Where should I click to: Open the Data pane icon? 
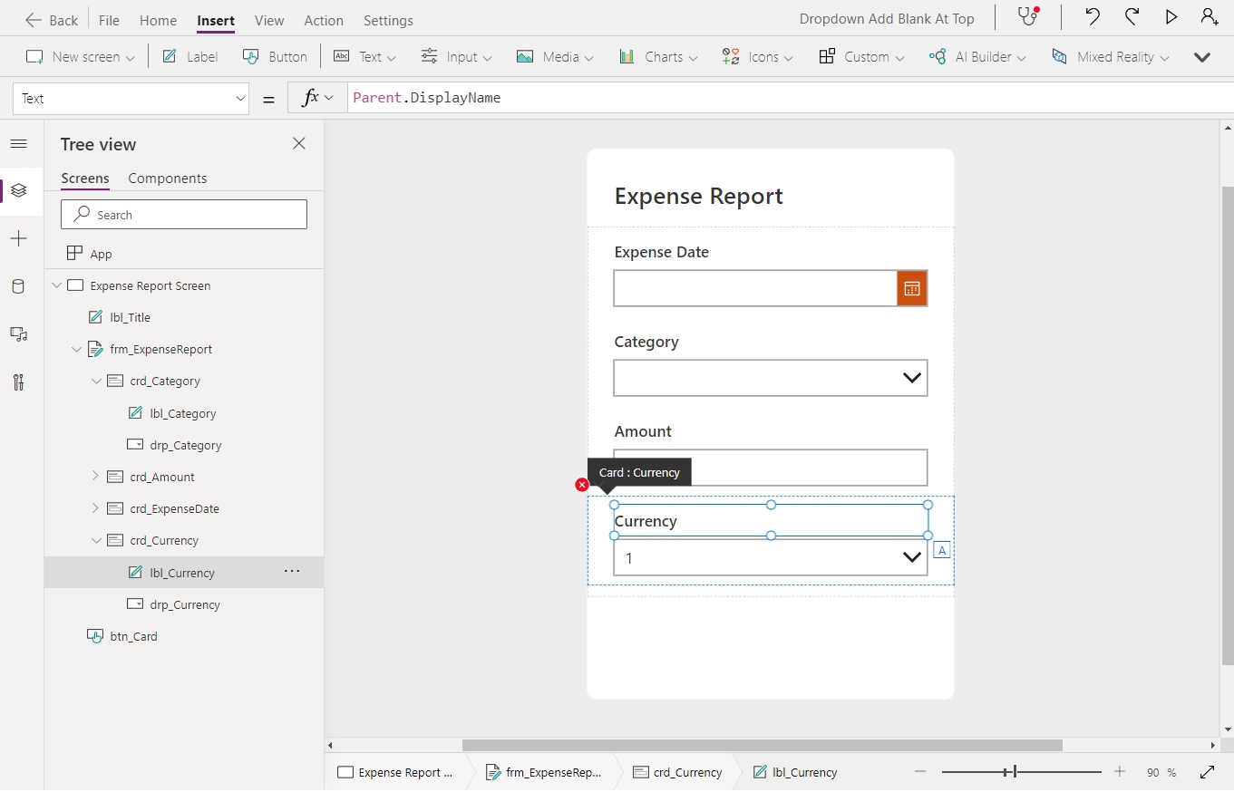tap(19, 286)
